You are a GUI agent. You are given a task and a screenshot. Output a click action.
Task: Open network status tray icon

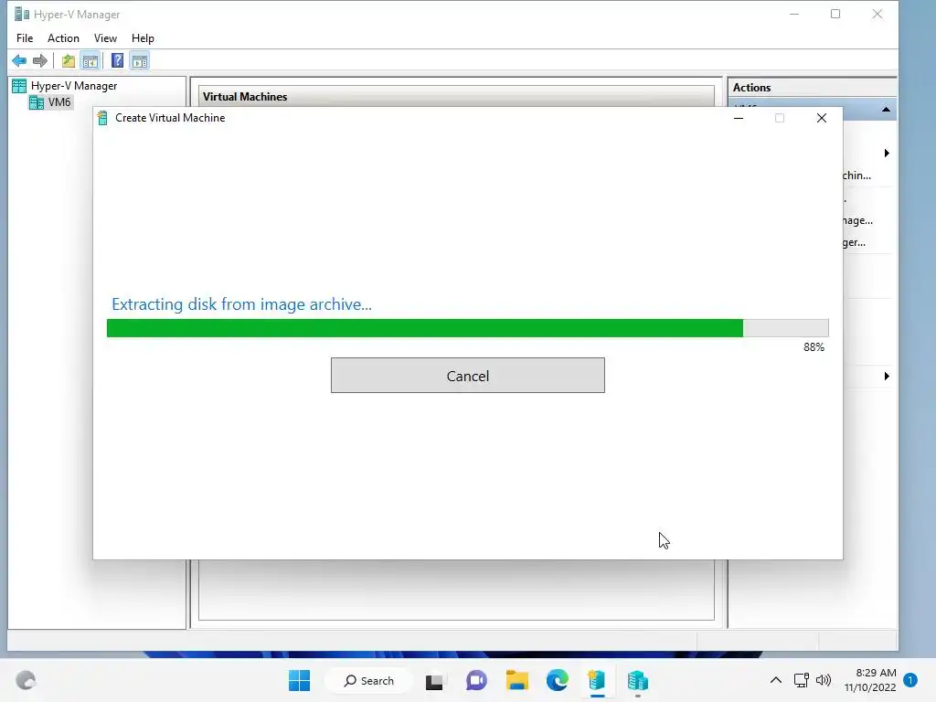coord(801,680)
